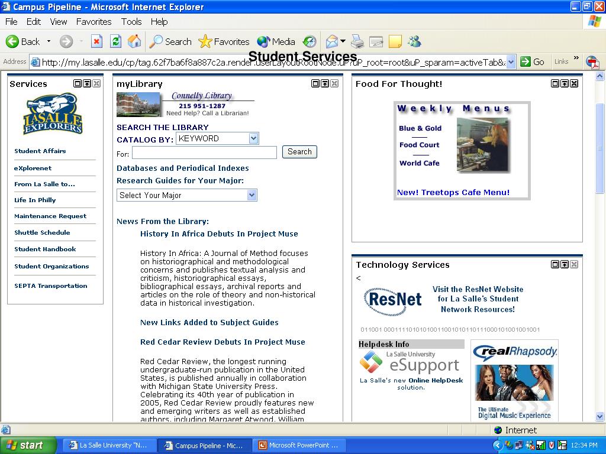
Task: Open the Help menu
Action: point(159,22)
